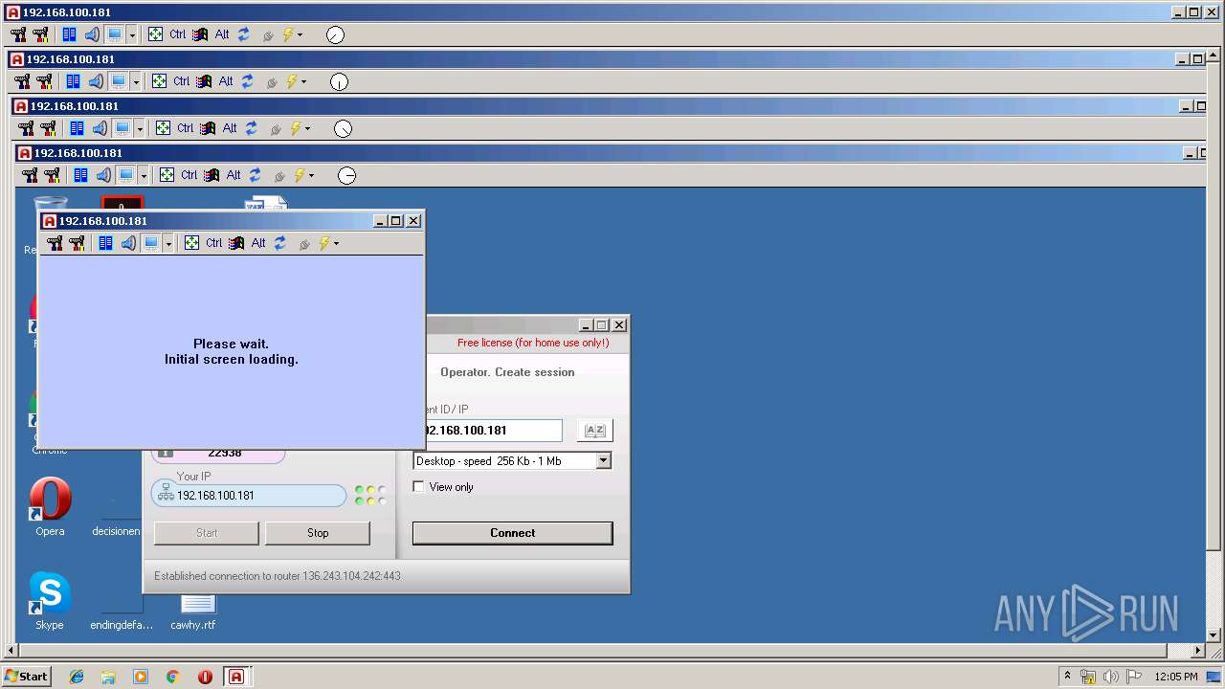Toggle Alt key in the outermost window toolbar

click(x=222, y=34)
